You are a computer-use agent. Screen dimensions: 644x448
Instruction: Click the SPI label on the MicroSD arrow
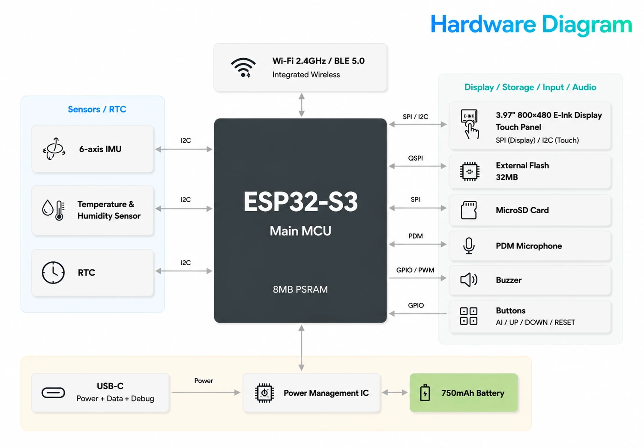click(x=415, y=200)
